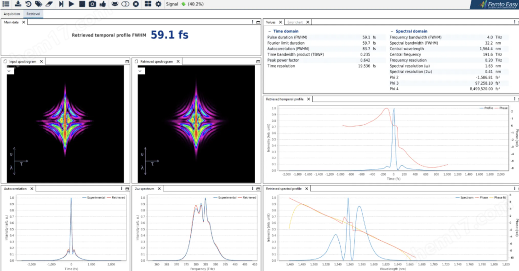
Task: Open the three-dot menu of Values panel
Action: coord(514,22)
